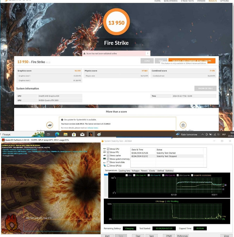This screenshot has height=237, width=234.
Task: Click the Microsoft Edge taskbar icon
Action: [57, 134]
